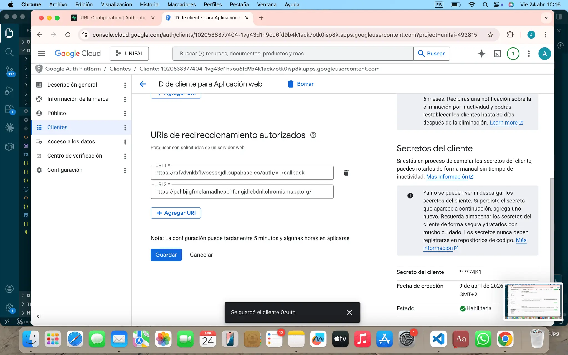Image resolution: width=568 pixels, height=355 pixels.
Task: View site information icon in address bar
Action: click(x=85, y=35)
